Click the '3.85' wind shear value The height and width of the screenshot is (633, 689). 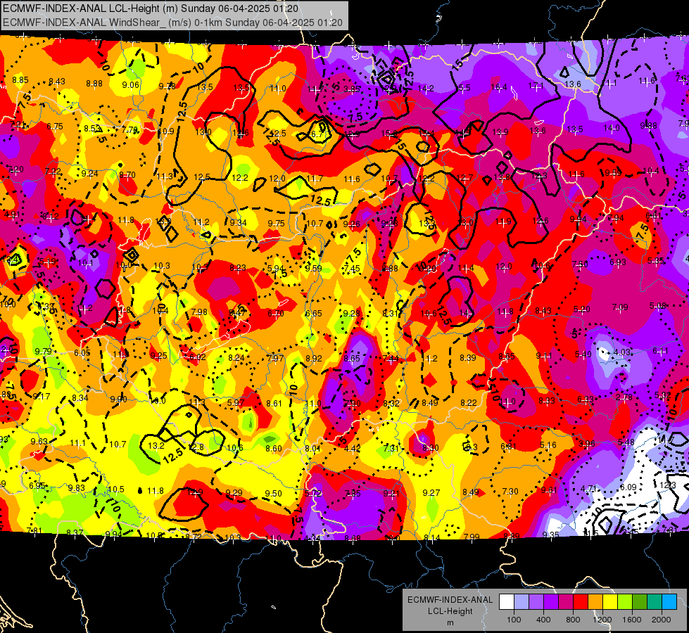pyautogui.click(x=352, y=89)
